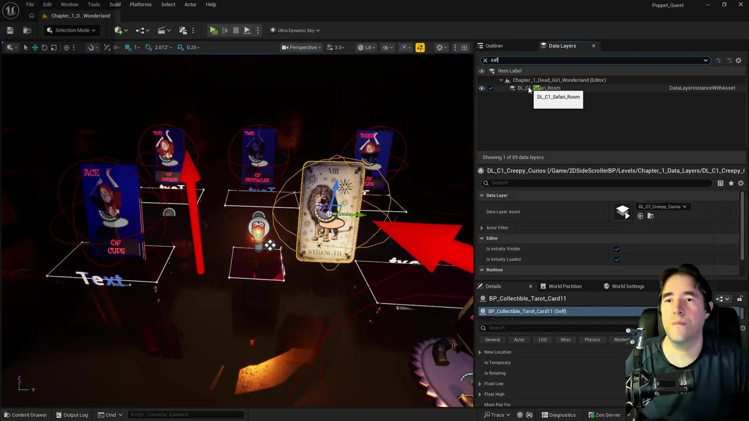749x421 pixels.
Task: Open Data Layers panel settings gear
Action: [x=738, y=60]
